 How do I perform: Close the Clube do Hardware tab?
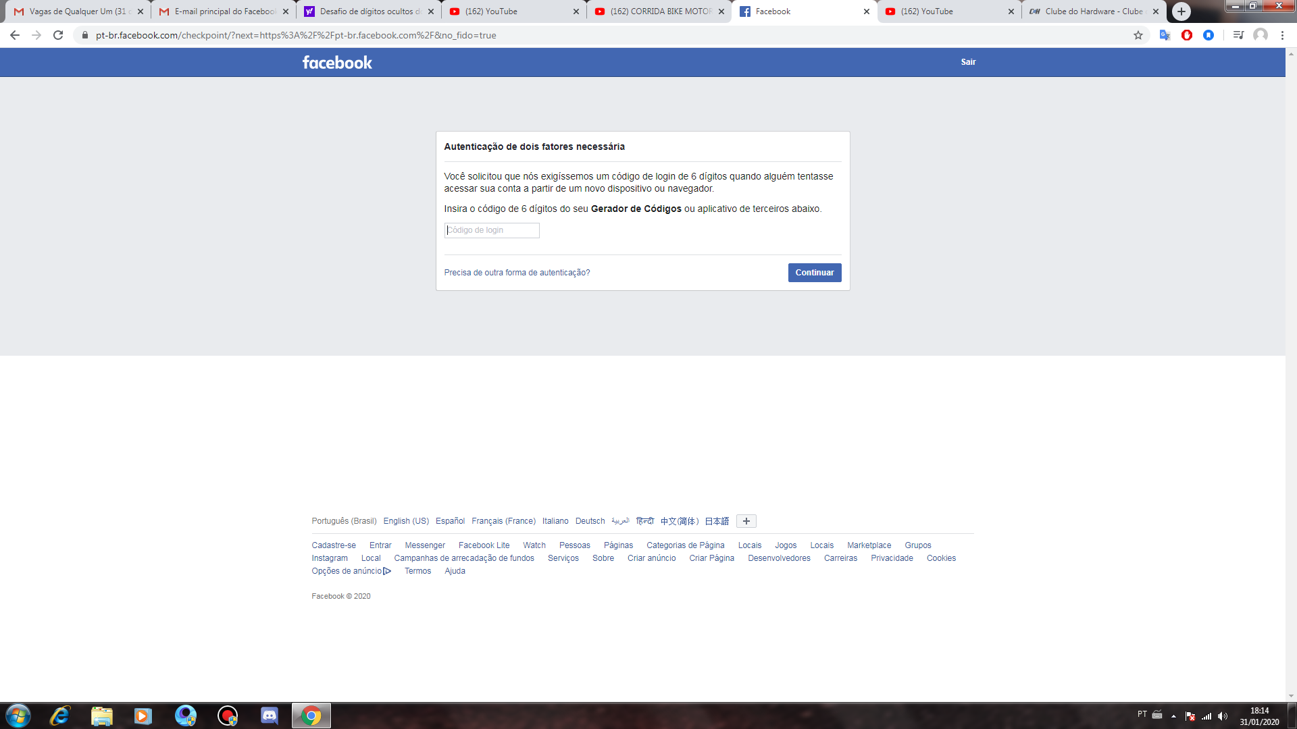pos(1156,11)
